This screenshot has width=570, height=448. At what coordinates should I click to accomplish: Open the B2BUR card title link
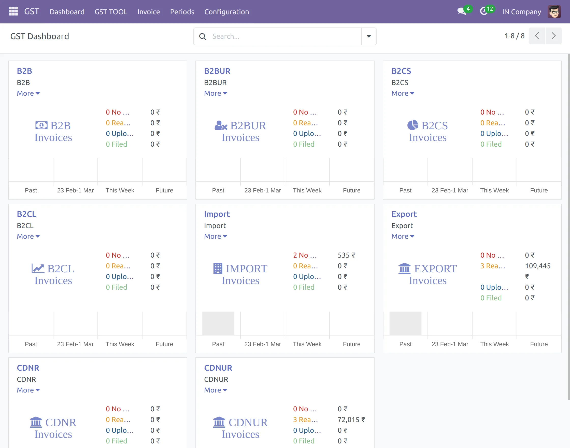(217, 71)
